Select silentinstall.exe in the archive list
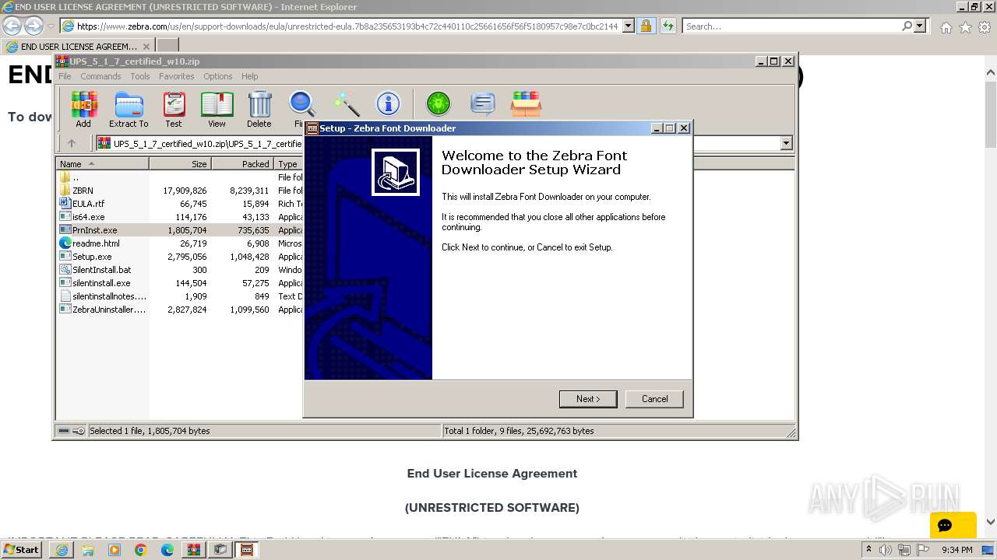Viewport: 997px width, 560px height. click(x=101, y=283)
